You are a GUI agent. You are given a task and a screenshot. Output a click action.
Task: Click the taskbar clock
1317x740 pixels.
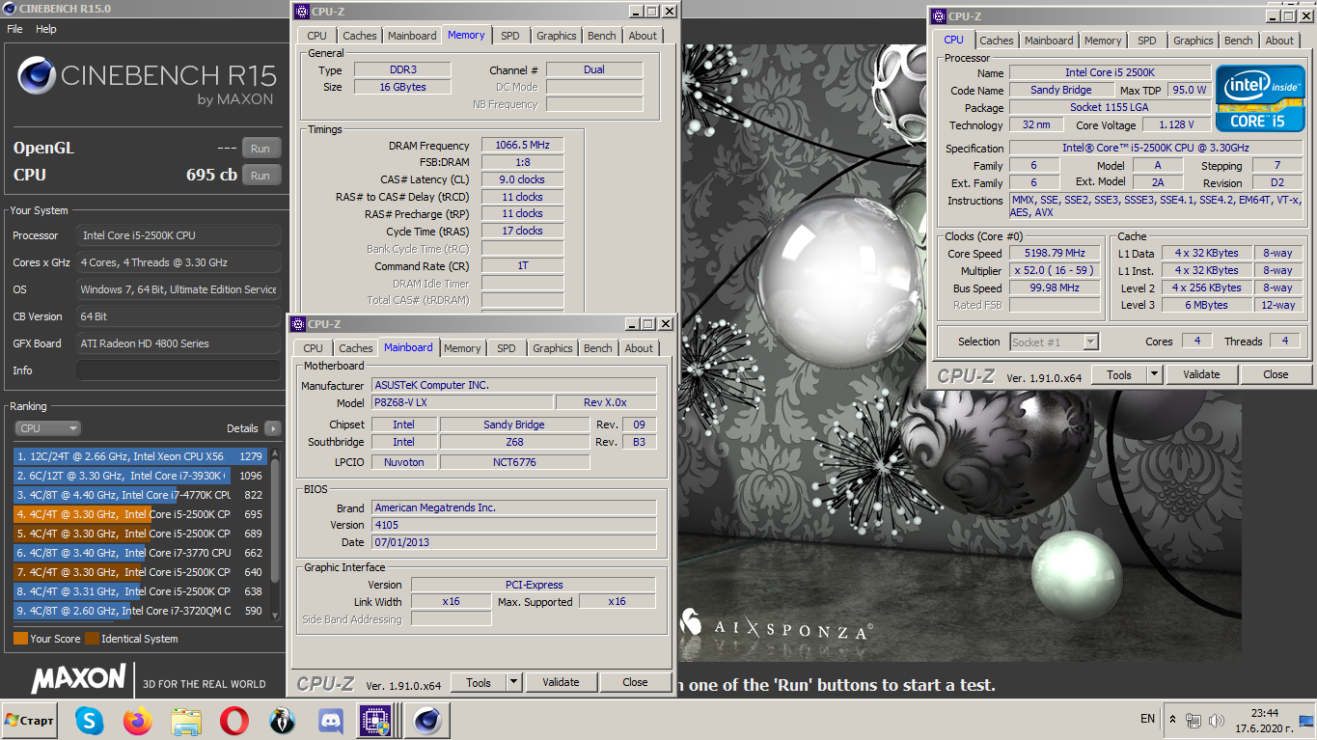(x=1265, y=721)
